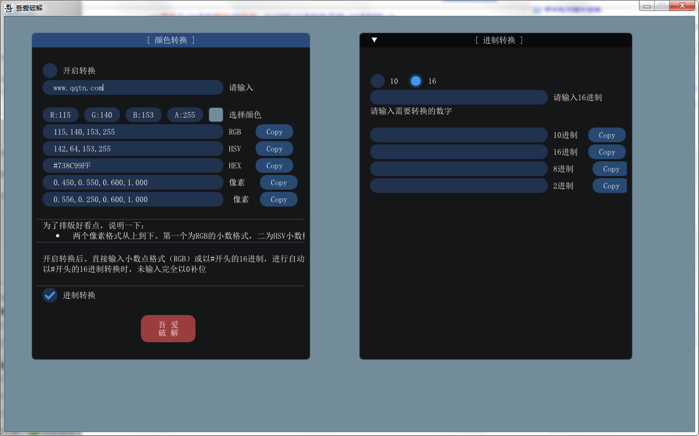699x436 pixels.
Task: Focus the www.qqtn.com input field
Action: tap(133, 88)
